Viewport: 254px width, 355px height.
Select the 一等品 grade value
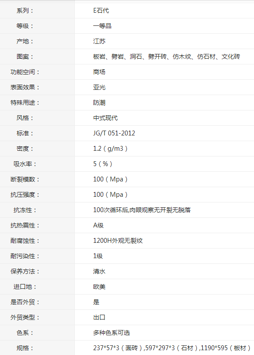pyautogui.click(x=102, y=26)
